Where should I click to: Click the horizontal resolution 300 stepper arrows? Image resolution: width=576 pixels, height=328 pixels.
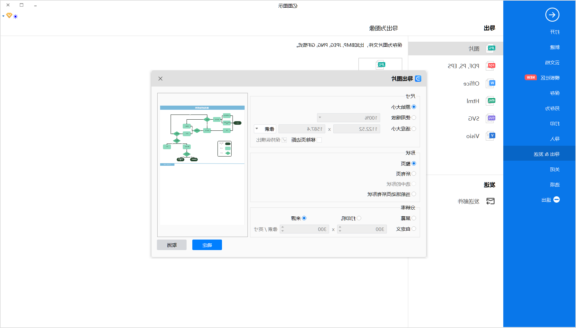click(x=340, y=229)
